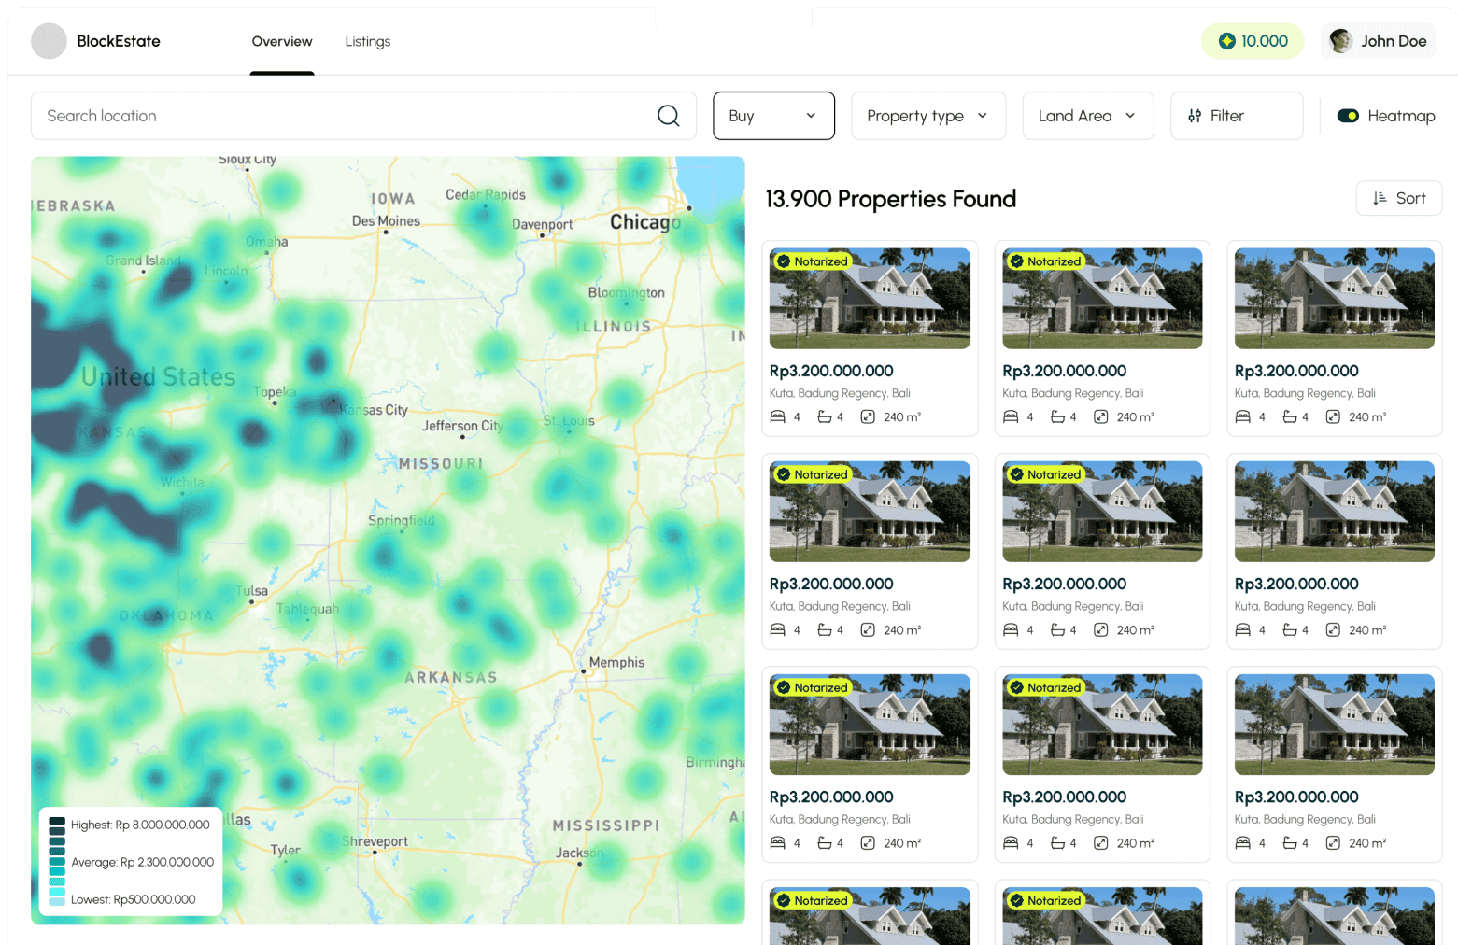Open house photo on first-row third card
Viewport: 1458px width, 945px height.
[x=1334, y=298]
